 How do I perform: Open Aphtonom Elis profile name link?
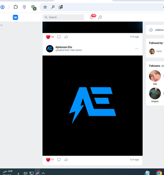(x=64, y=47)
